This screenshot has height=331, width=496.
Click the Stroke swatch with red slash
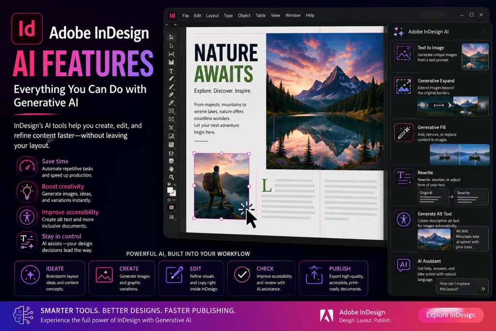coord(173,193)
